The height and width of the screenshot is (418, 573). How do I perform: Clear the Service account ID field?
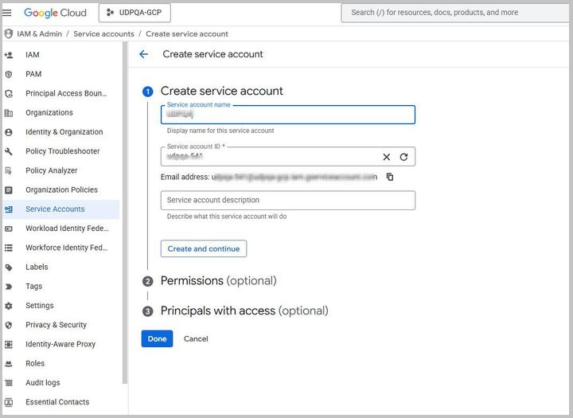point(387,157)
